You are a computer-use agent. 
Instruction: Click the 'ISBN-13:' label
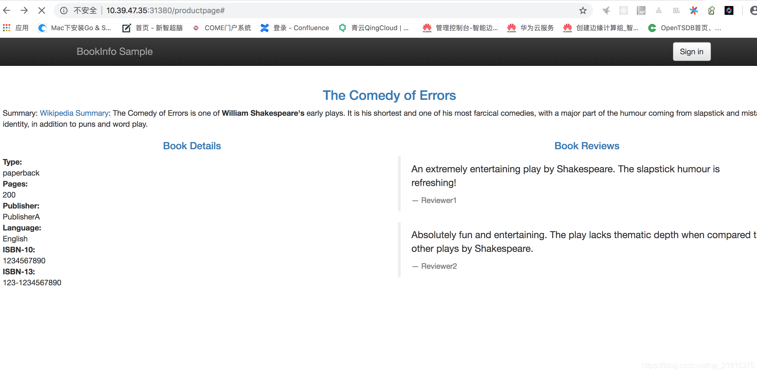pyautogui.click(x=19, y=272)
